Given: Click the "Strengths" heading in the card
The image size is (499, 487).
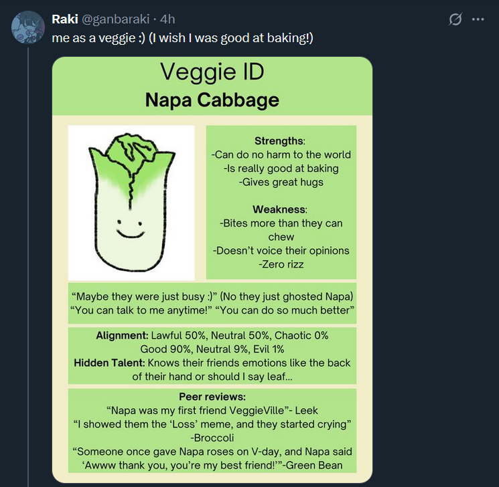Looking at the screenshot, I should click(x=279, y=140).
